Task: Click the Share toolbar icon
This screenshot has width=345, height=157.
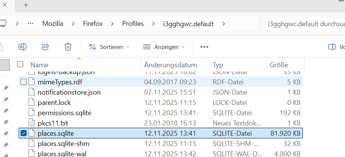Action: [45, 47]
